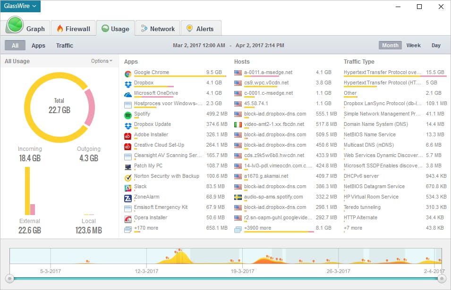Viewport: 451px width, 290px height.
Task: Click the HP Virtual Room Service entry
Action: click(x=371, y=197)
